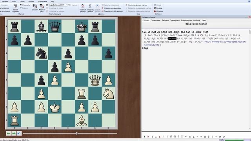Select the Нотация tab

tap(146, 20)
